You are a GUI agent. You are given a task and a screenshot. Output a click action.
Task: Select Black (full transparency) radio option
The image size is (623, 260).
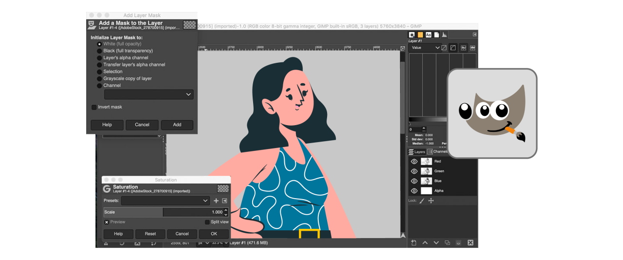[100, 51]
